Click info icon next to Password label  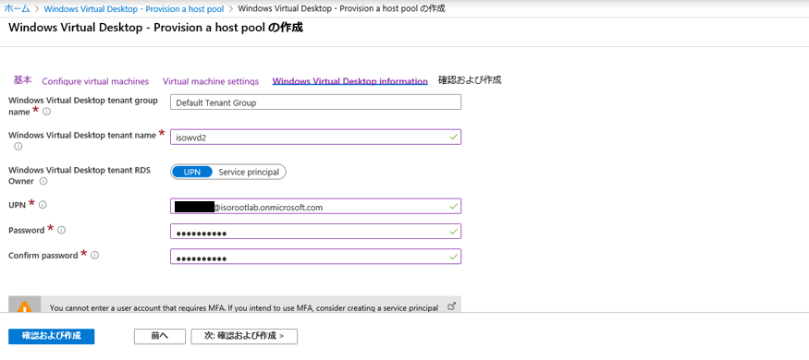point(61,230)
